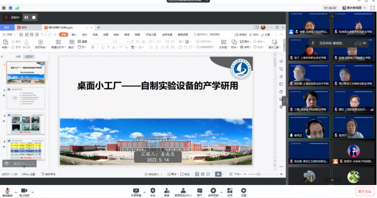Switch to the Design (设计) ribbon tab
This screenshot has height=198, width=377.
[x=85, y=35]
